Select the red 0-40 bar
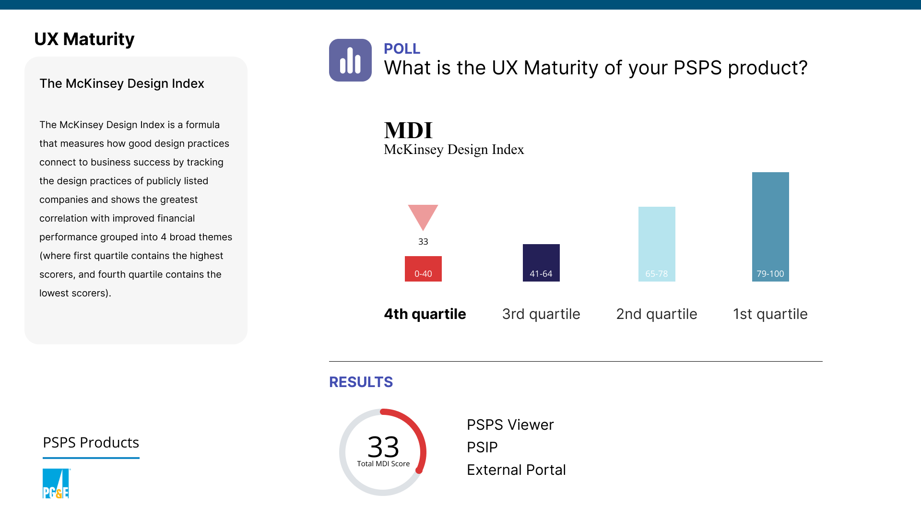The image size is (921, 518). [423, 269]
